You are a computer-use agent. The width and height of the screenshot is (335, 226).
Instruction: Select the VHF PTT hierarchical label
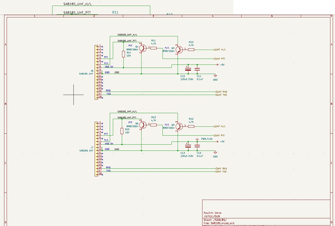[x=220, y=135]
